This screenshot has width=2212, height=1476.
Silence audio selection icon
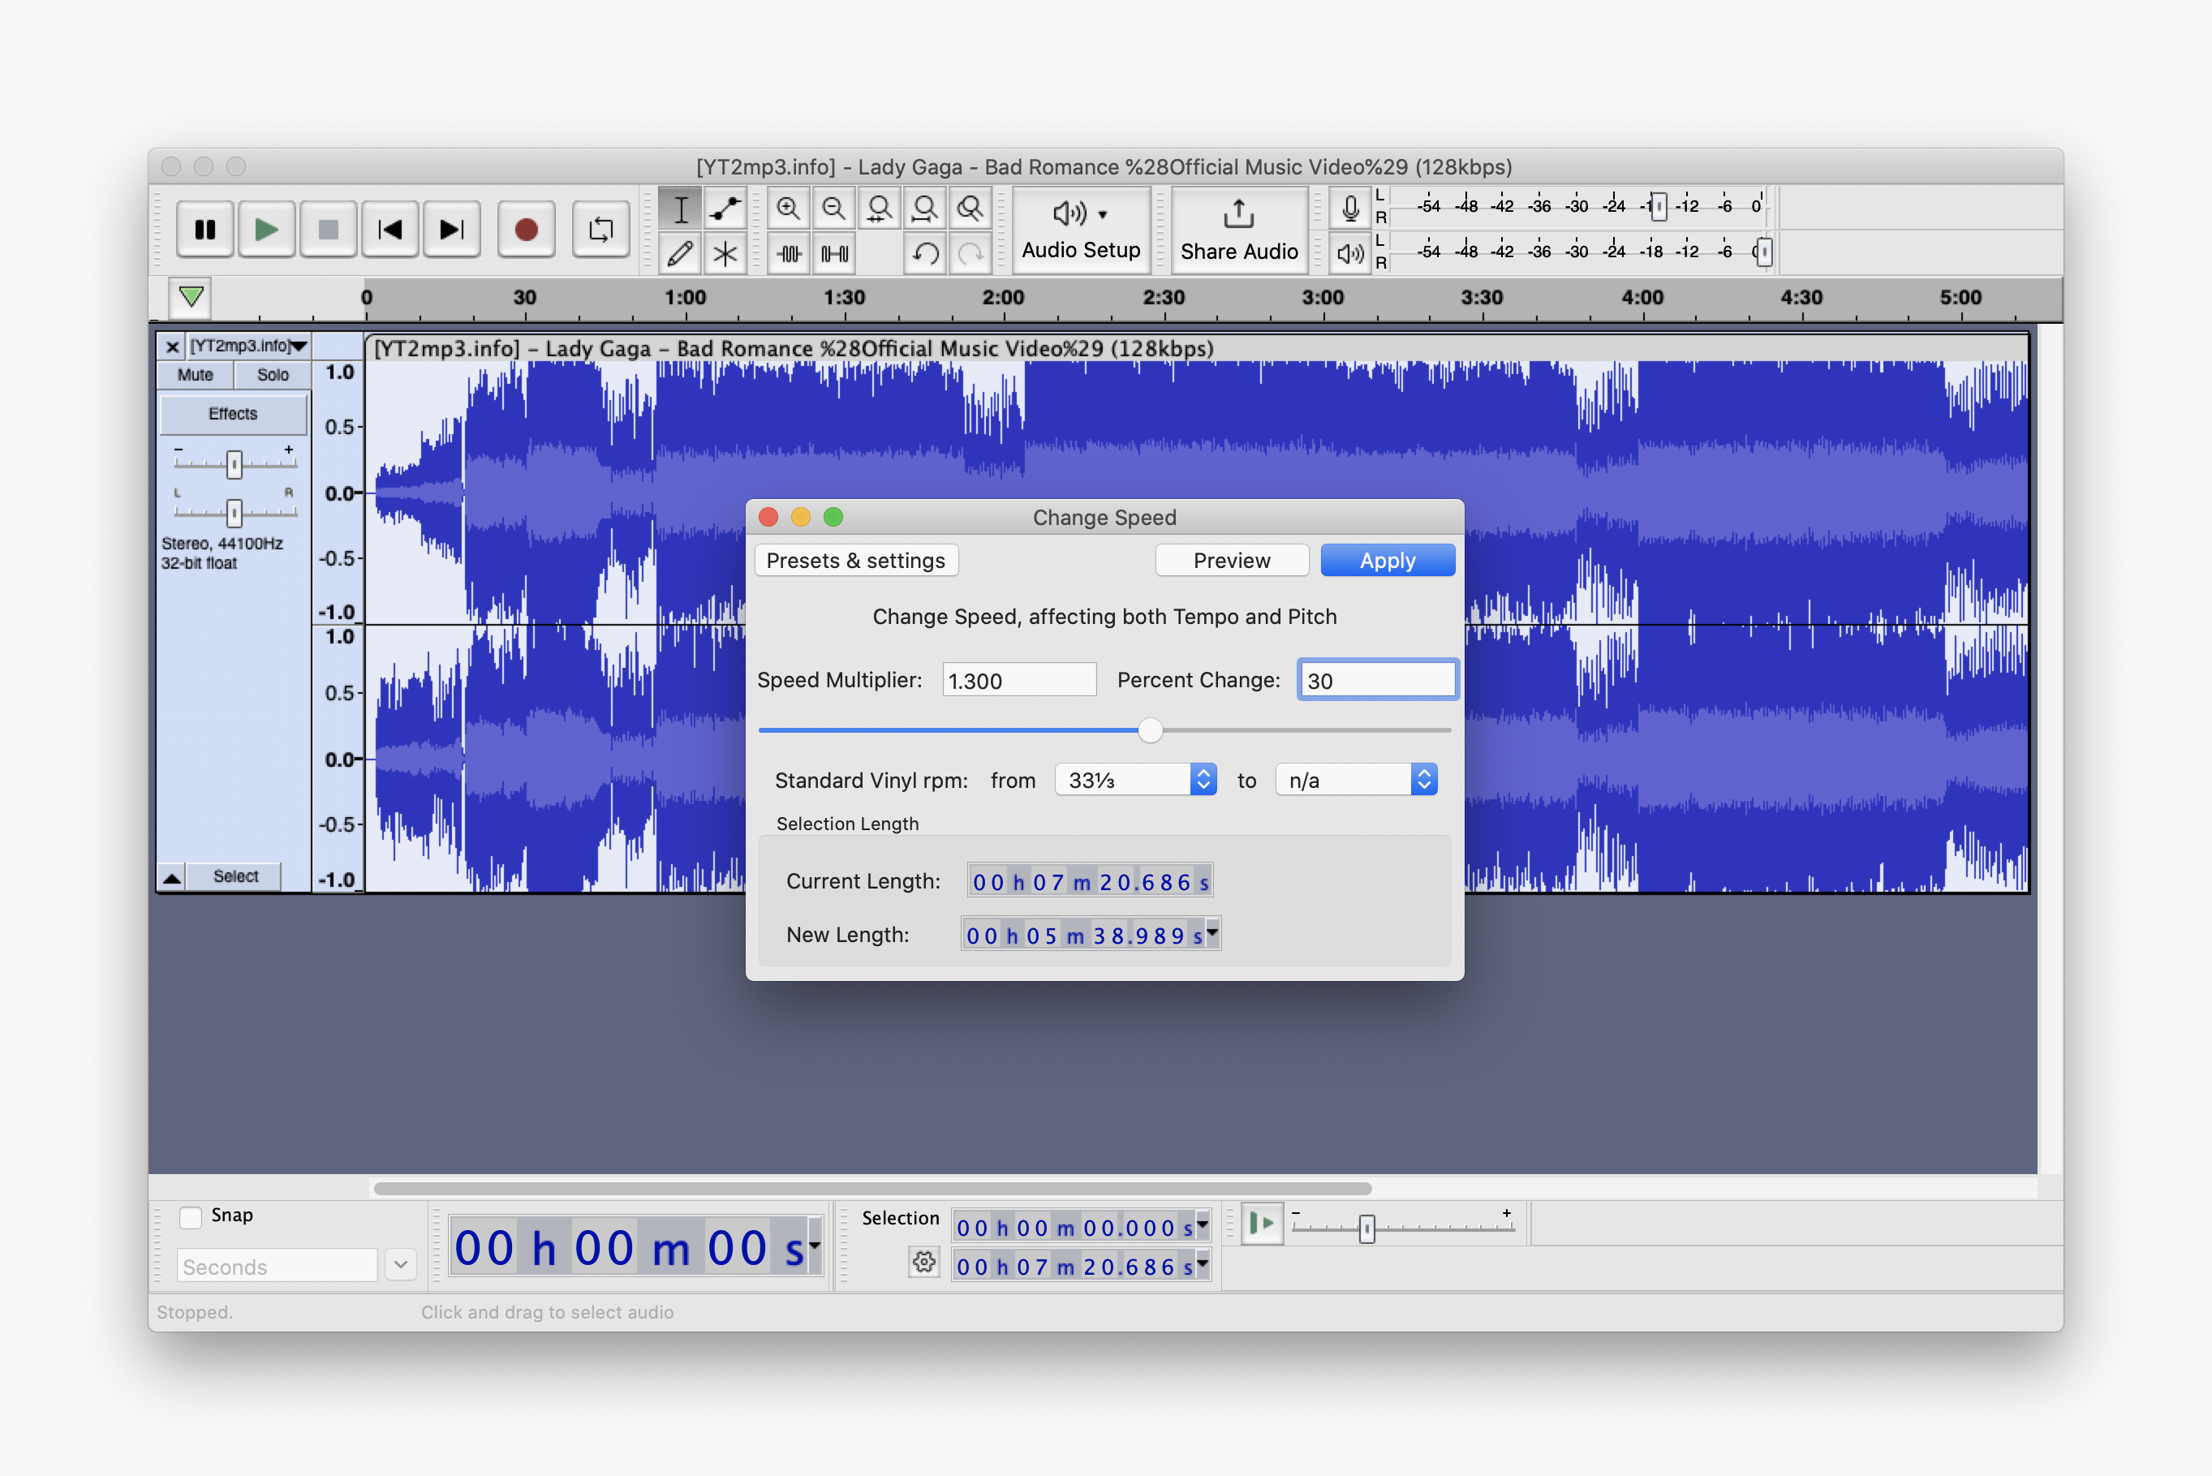point(834,253)
